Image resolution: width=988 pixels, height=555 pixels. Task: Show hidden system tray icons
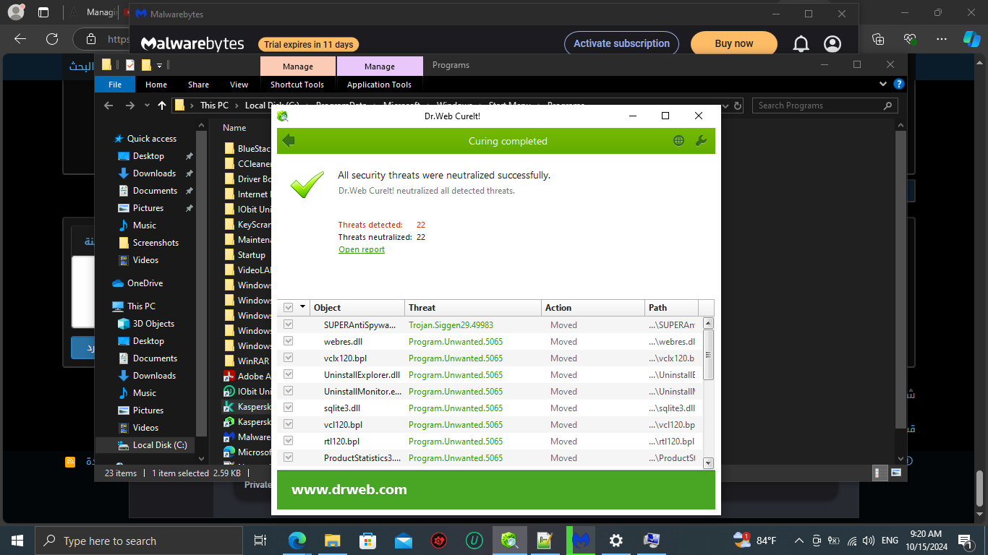pyautogui.click(x=799, y=540)
